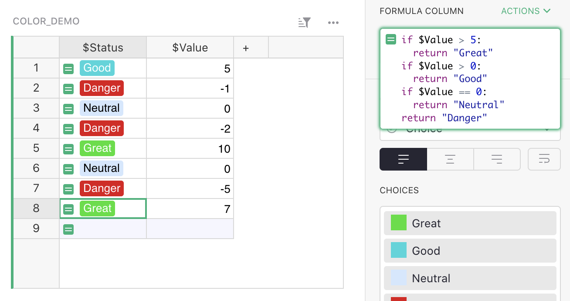Click the formula icon beside Neutral in row 3

[x=68, y=108]
